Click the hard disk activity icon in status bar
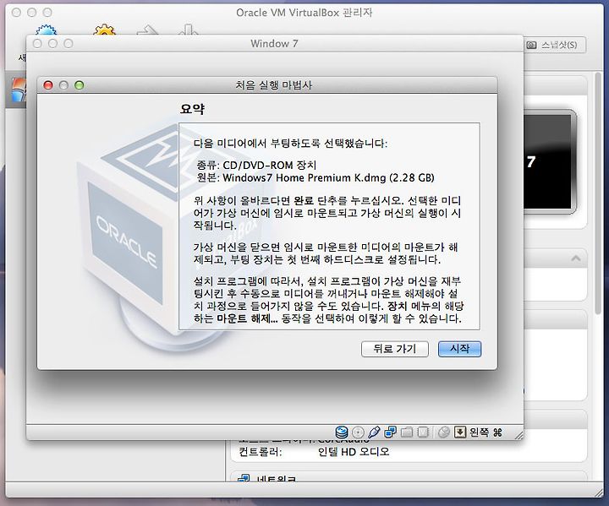 [x=342, y=432]
